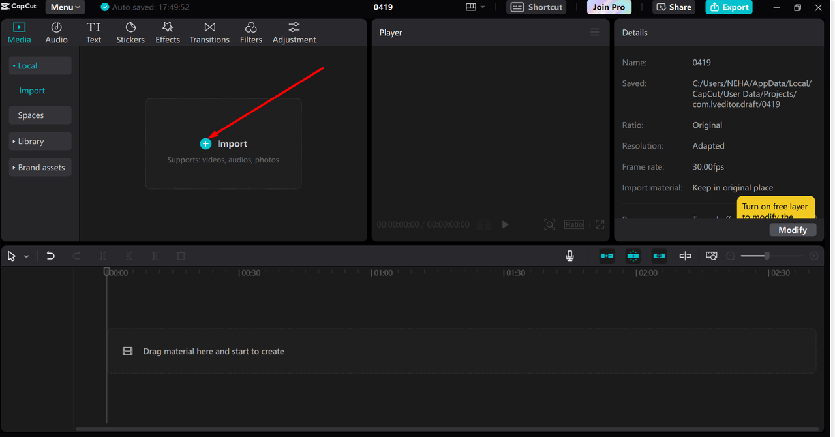
Task: Click the Export button
Action: [729, 7]
